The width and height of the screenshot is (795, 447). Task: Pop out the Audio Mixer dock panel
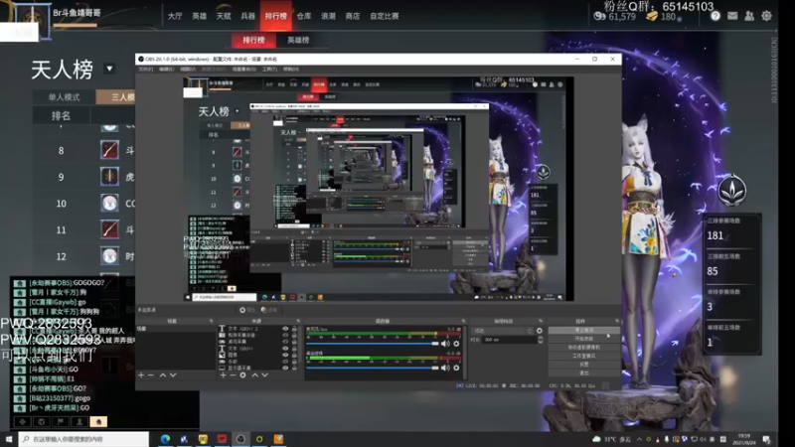click(463, 321)
